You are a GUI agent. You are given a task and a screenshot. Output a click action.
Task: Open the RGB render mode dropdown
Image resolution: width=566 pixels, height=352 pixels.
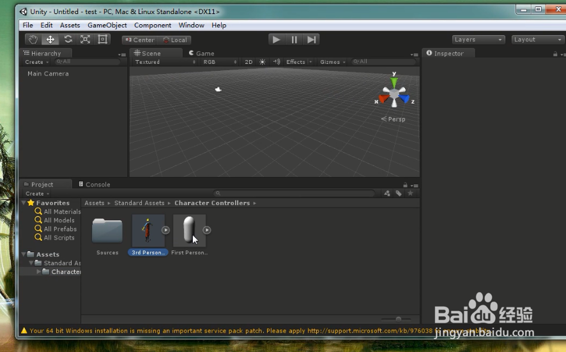pyautogui.click(x=220, y=62)
